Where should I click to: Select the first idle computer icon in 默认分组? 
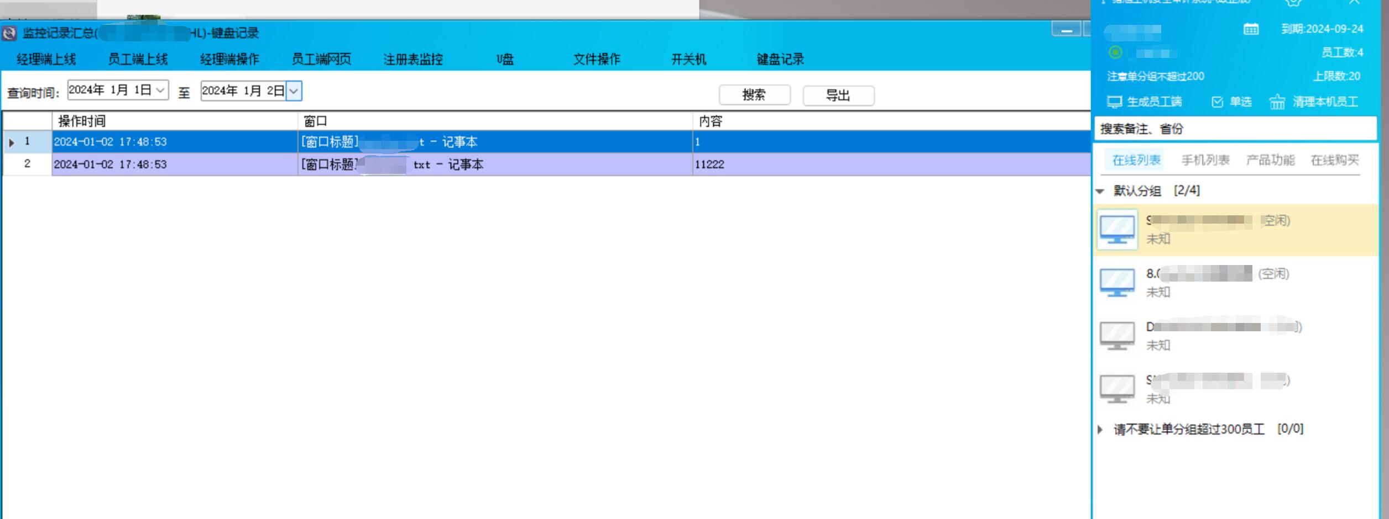1117,229
